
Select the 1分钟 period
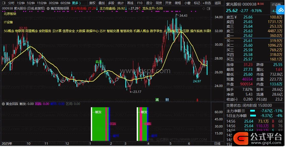pyautogui.click(x=21, y=3)
